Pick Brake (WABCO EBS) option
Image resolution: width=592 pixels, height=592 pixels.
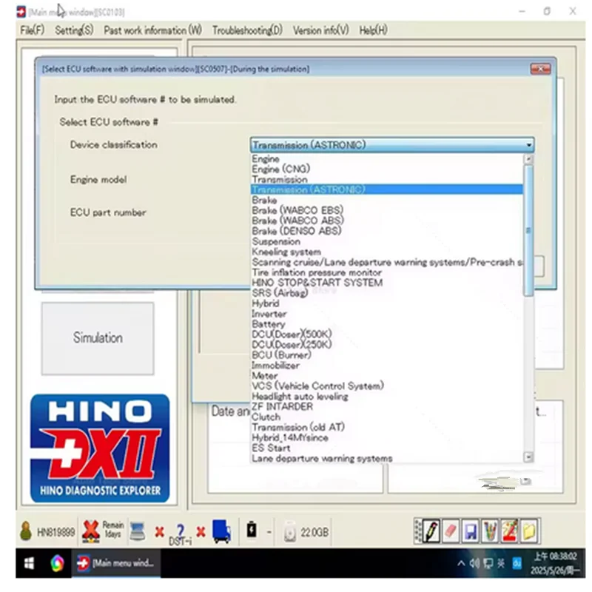(387, 210)
